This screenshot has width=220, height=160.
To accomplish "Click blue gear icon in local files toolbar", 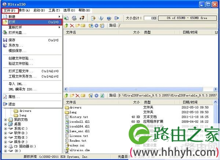I will click(x=96, y=95).
